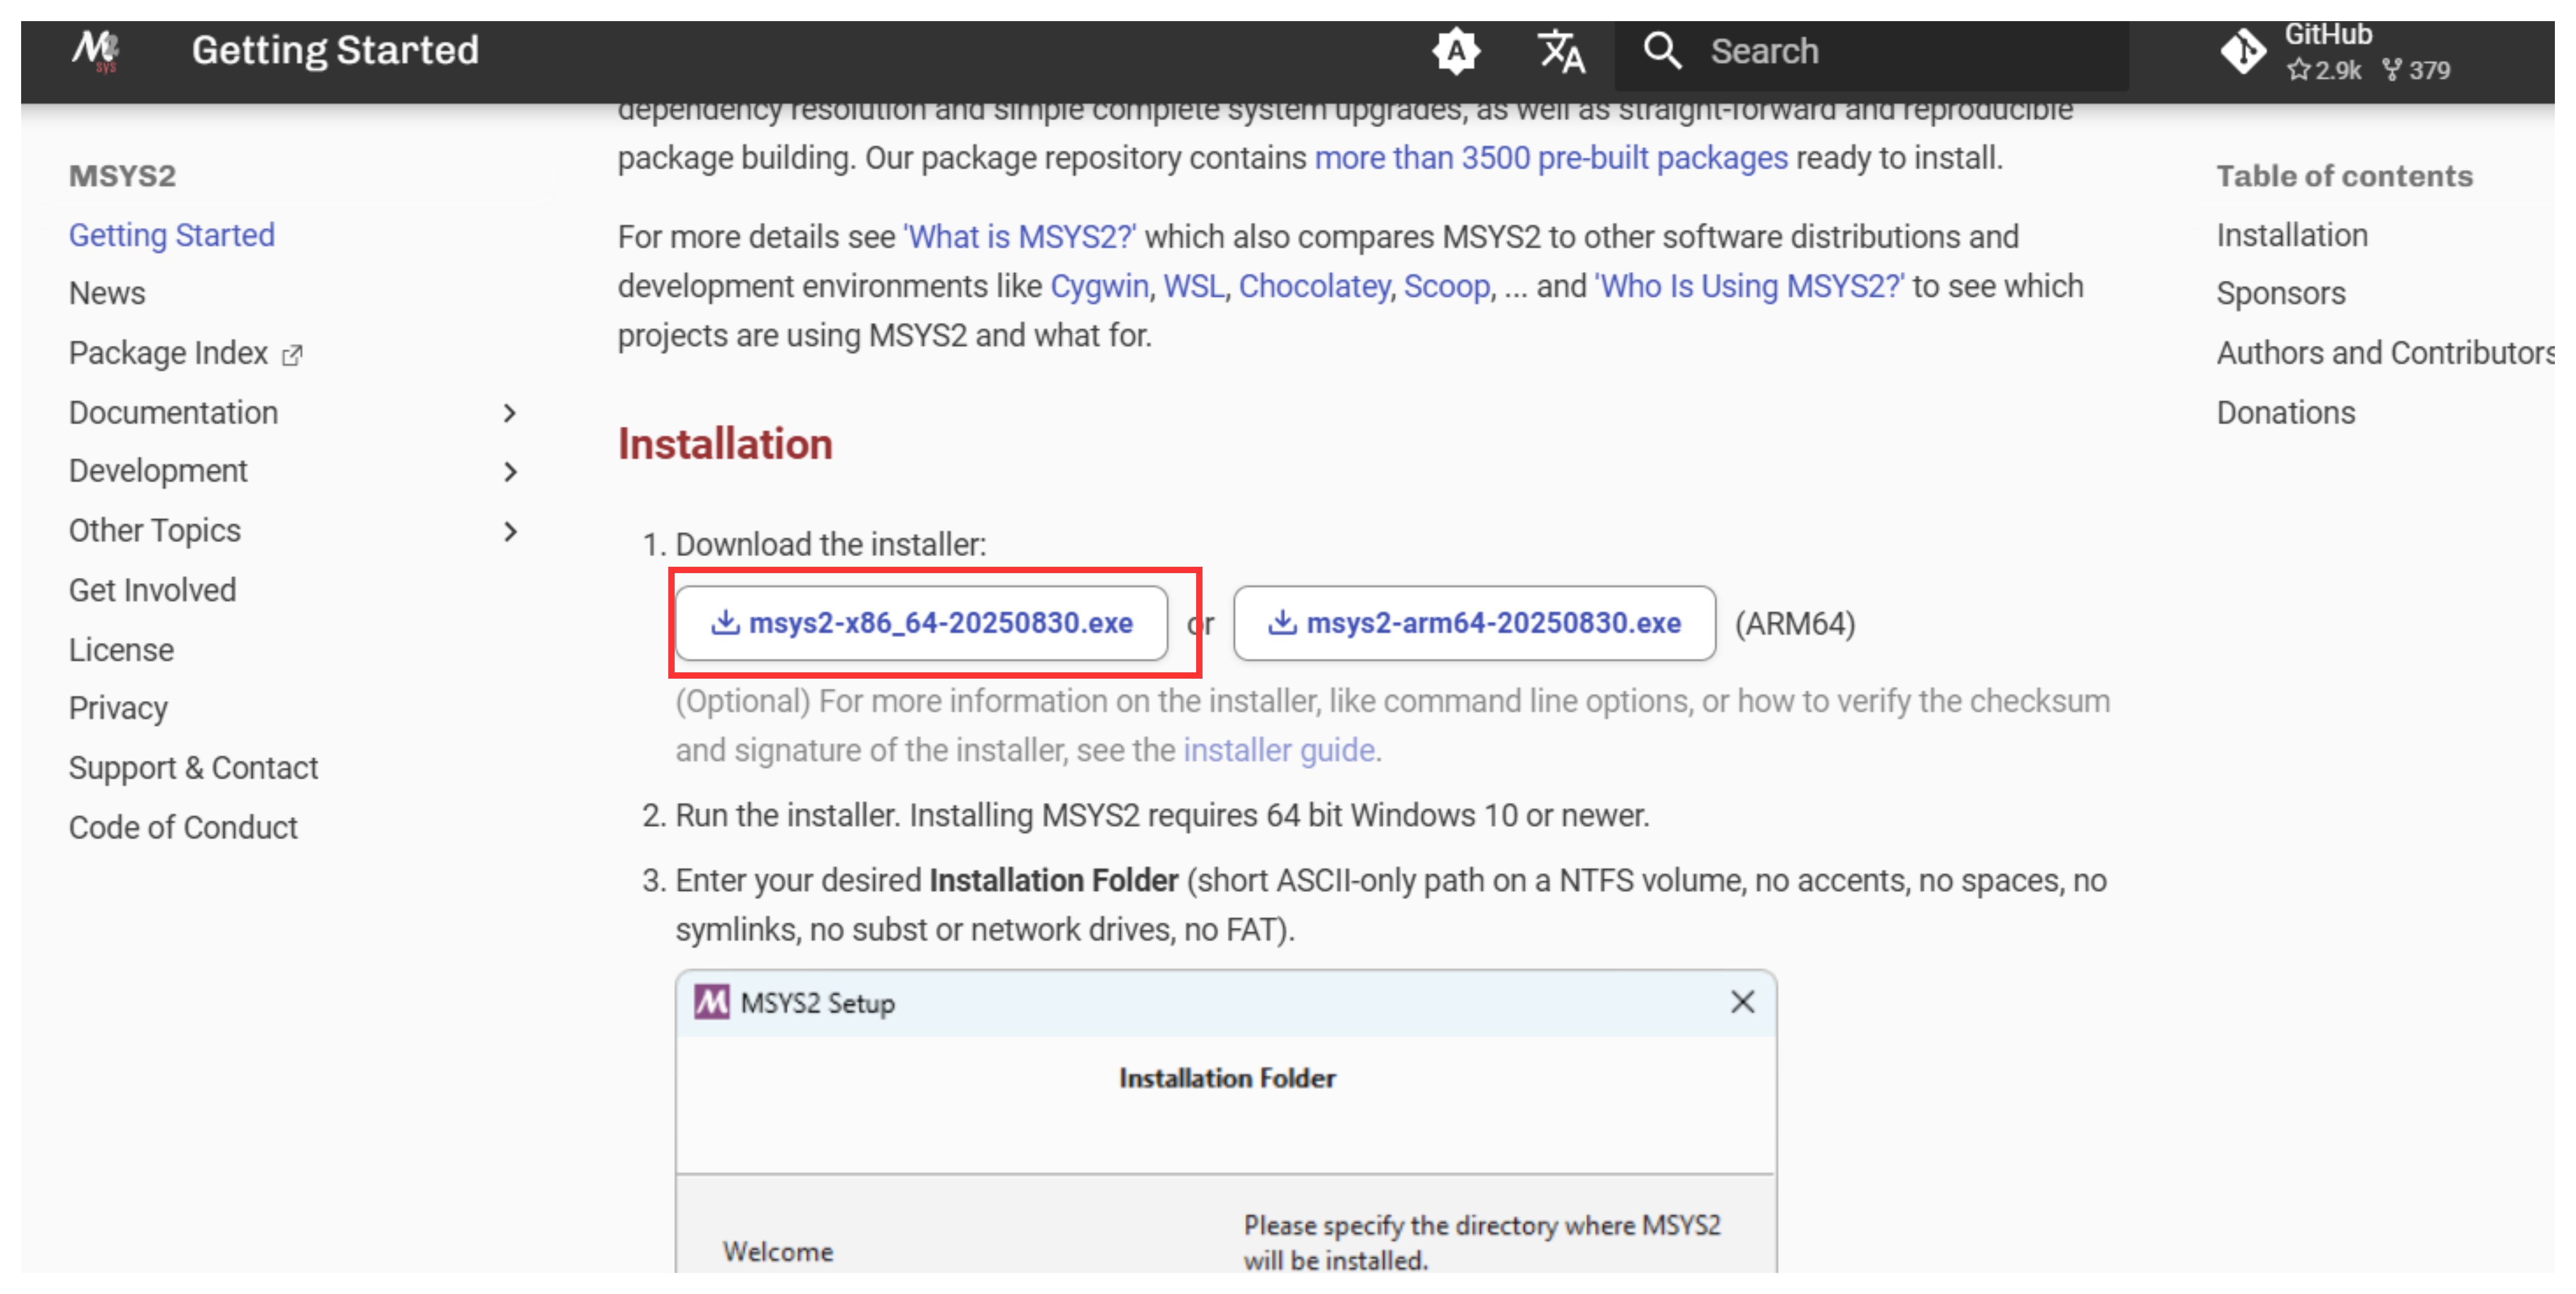Download msys2-arm64-20250830.exe installer
This screenshot has width=2576, height=1294.
point(1474,623)
